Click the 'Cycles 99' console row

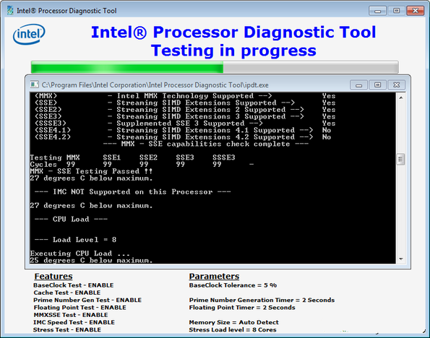pos(142,164)
